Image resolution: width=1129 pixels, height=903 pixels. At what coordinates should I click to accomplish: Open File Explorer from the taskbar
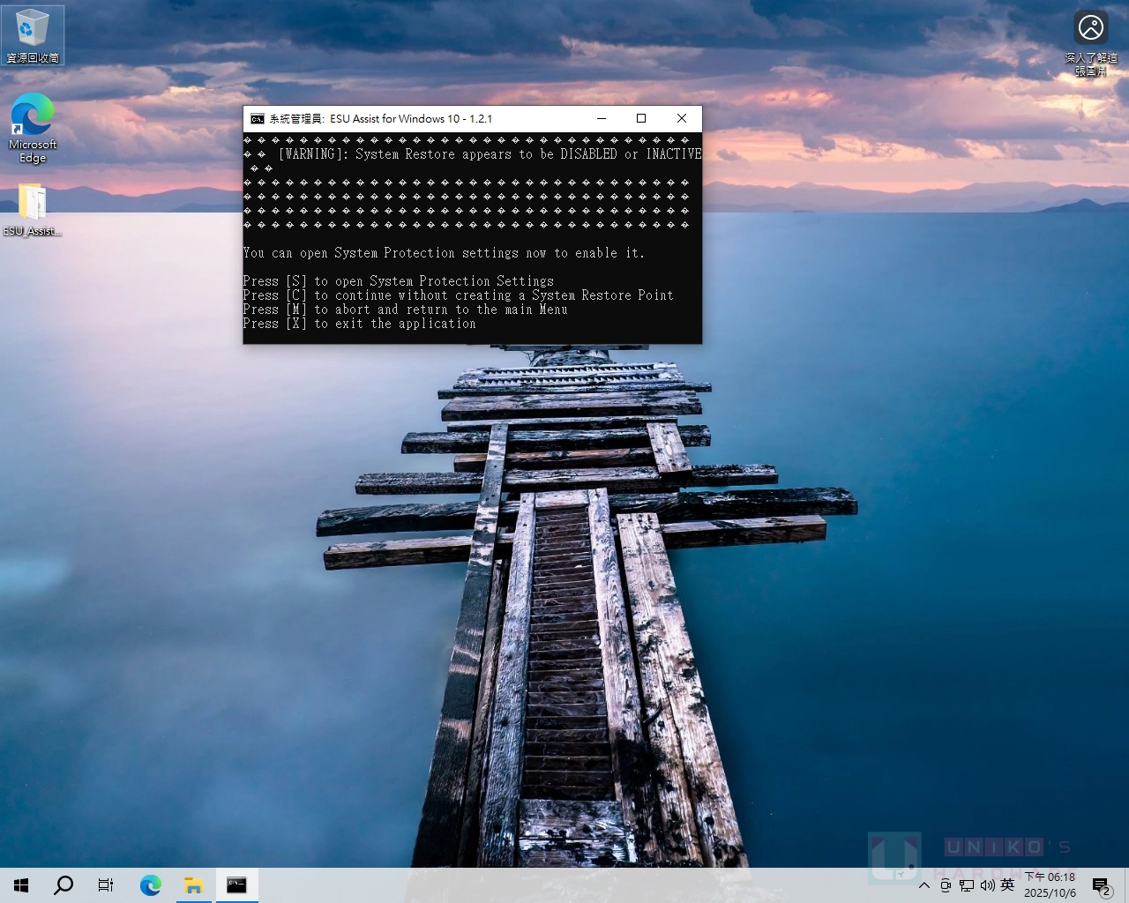[x=194, y=885]
